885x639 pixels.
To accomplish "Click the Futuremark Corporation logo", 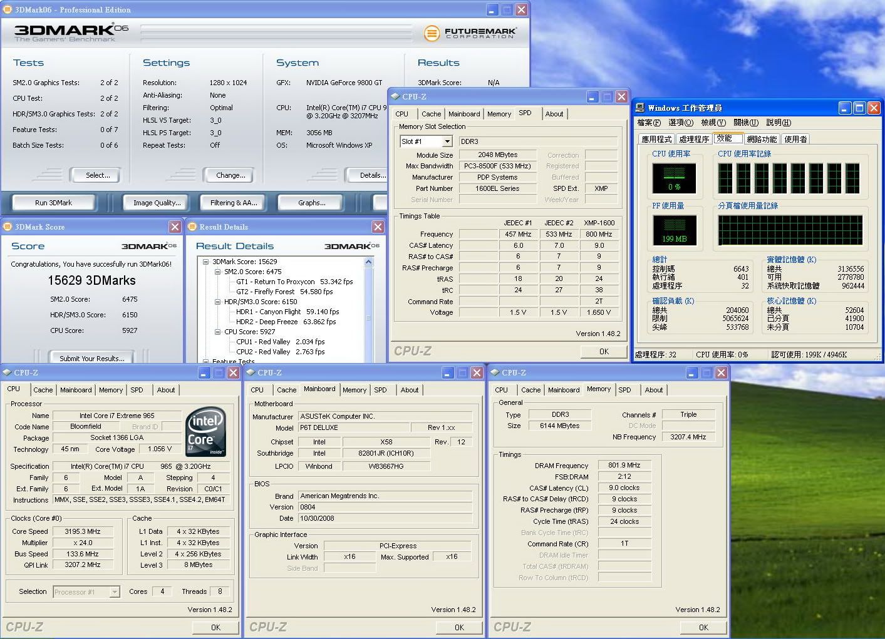I will 470,33.
